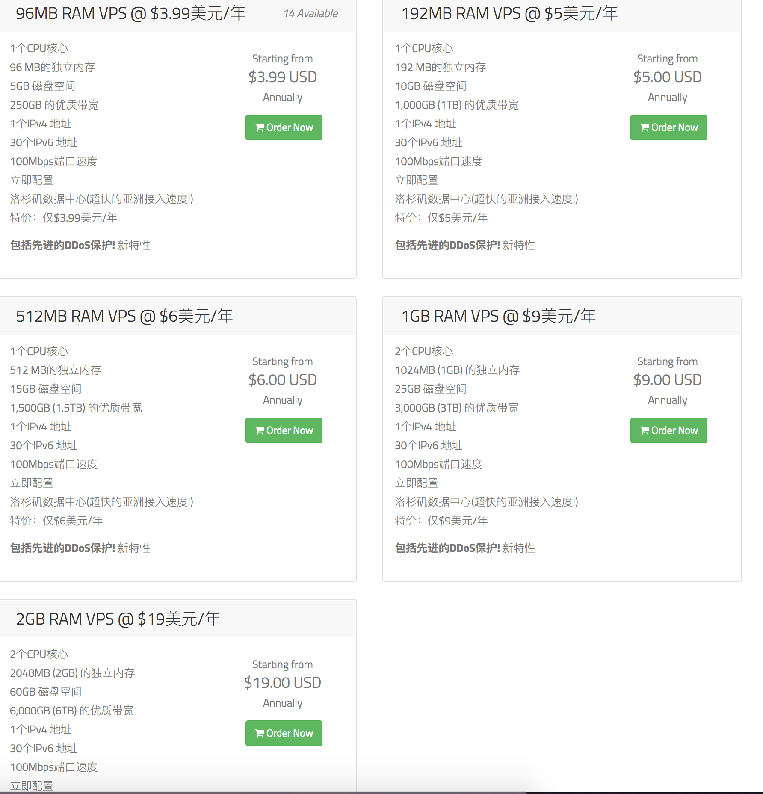Click the $3.99 USD price text
This screenshot has height=794, width=763.
point(283,77)
